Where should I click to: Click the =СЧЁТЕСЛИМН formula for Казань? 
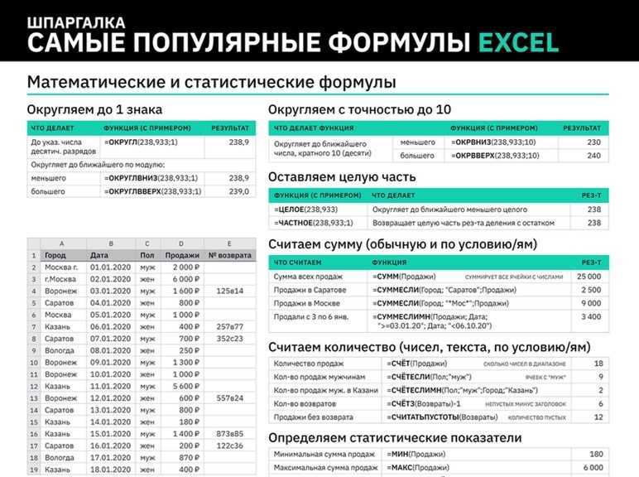click(462, 390)
